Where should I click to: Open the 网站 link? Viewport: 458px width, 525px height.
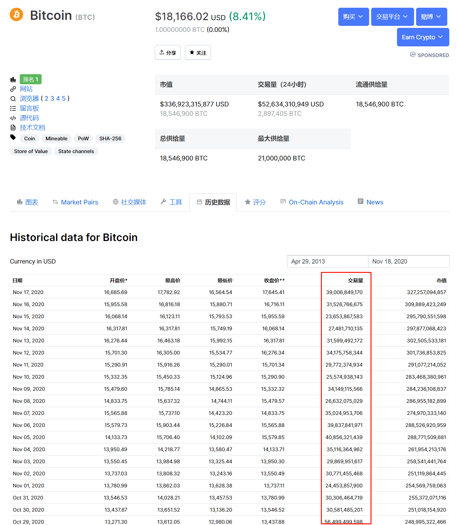point(26,89)
